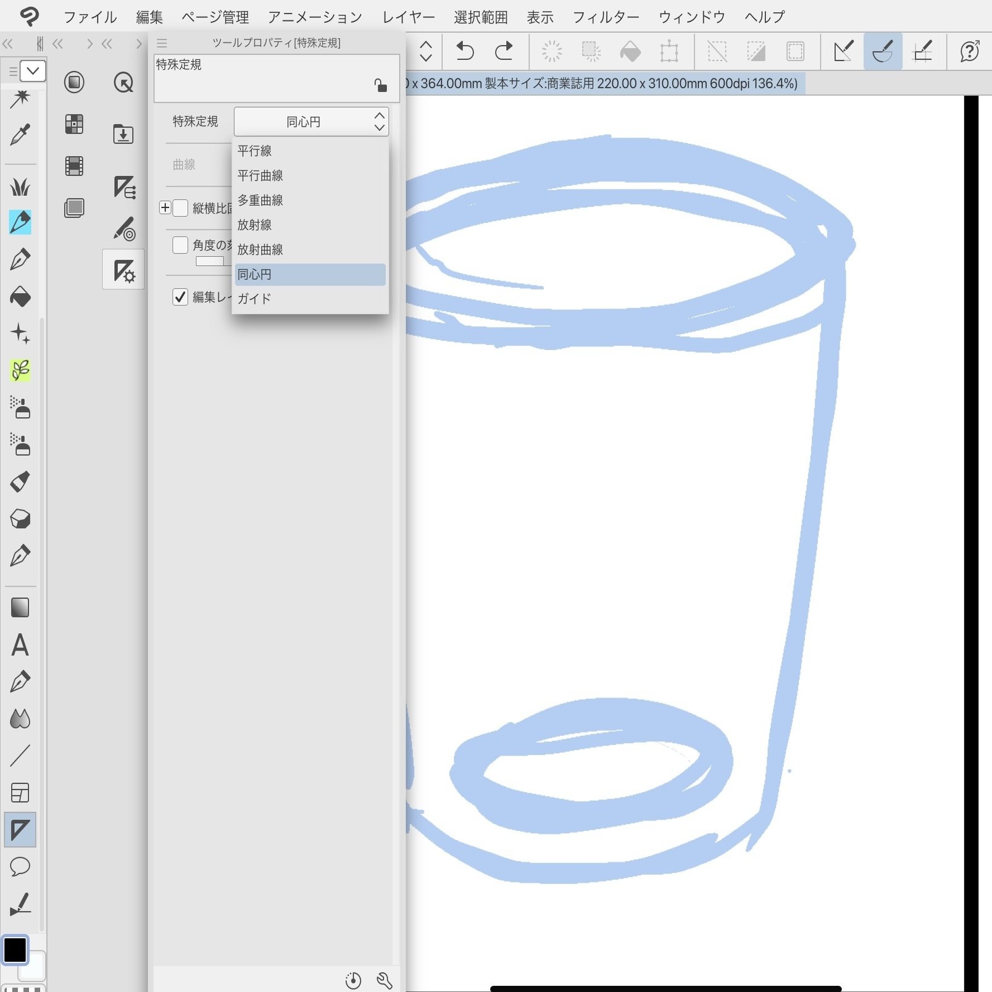The image size is (992, 992).
Task: Click the Undo arrow in the command bar
Action: pos(464,51)
